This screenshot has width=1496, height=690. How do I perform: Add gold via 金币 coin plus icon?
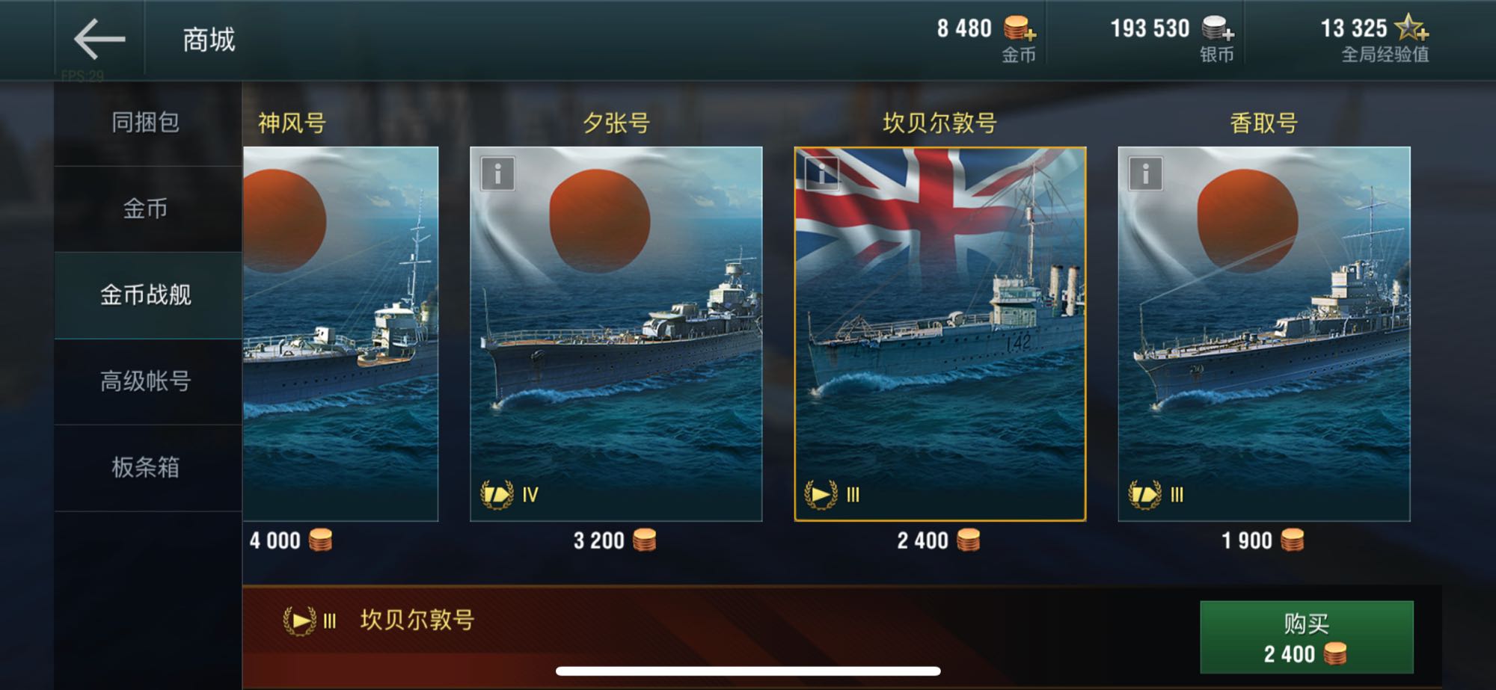[x=1020, y=29]
